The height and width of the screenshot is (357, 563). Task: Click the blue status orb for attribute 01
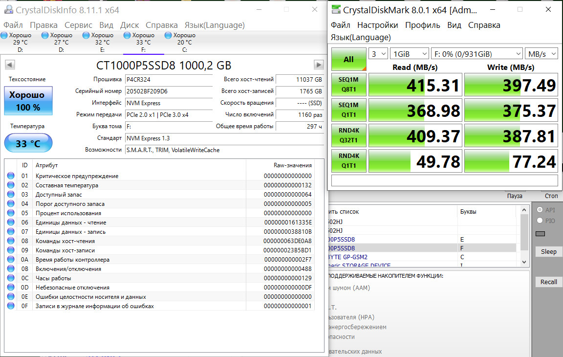pyautogui.click(x=11, y=176)
